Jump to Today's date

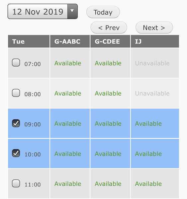click(x=103, y=12)
